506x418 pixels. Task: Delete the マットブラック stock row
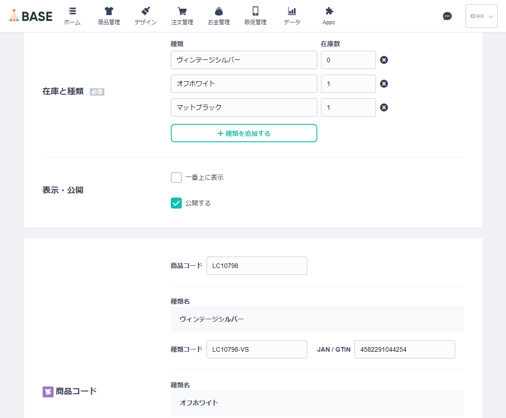(384, 107)
